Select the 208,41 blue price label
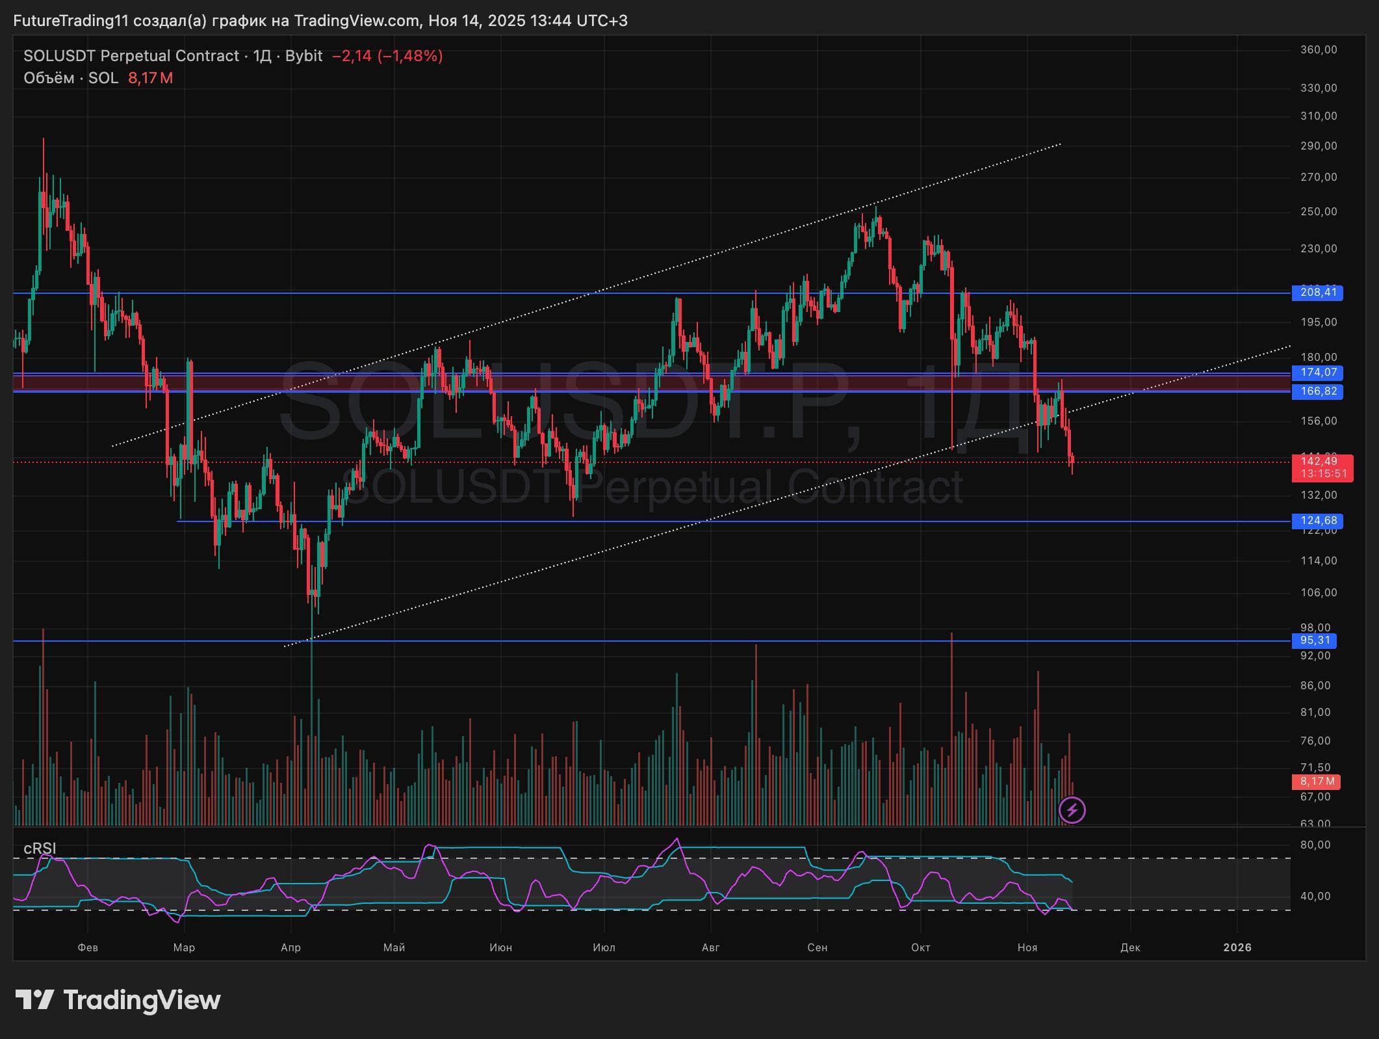The height and width of the screenshot is (1039, 1379). (1318, 293)
